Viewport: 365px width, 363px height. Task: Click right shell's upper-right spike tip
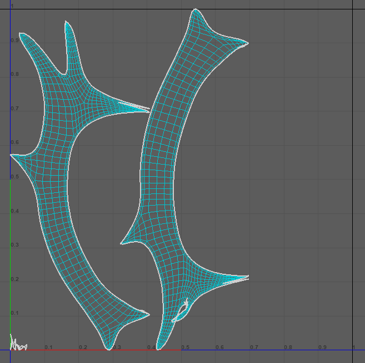[x=247, y=43]
